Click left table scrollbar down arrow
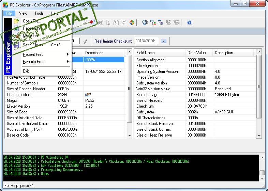This screenshot has height=191, width=268. (x=130, y=136)
